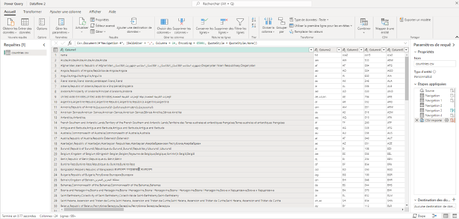Open the Gérer dropdown in the Requête group

click(x=98, y=32)
